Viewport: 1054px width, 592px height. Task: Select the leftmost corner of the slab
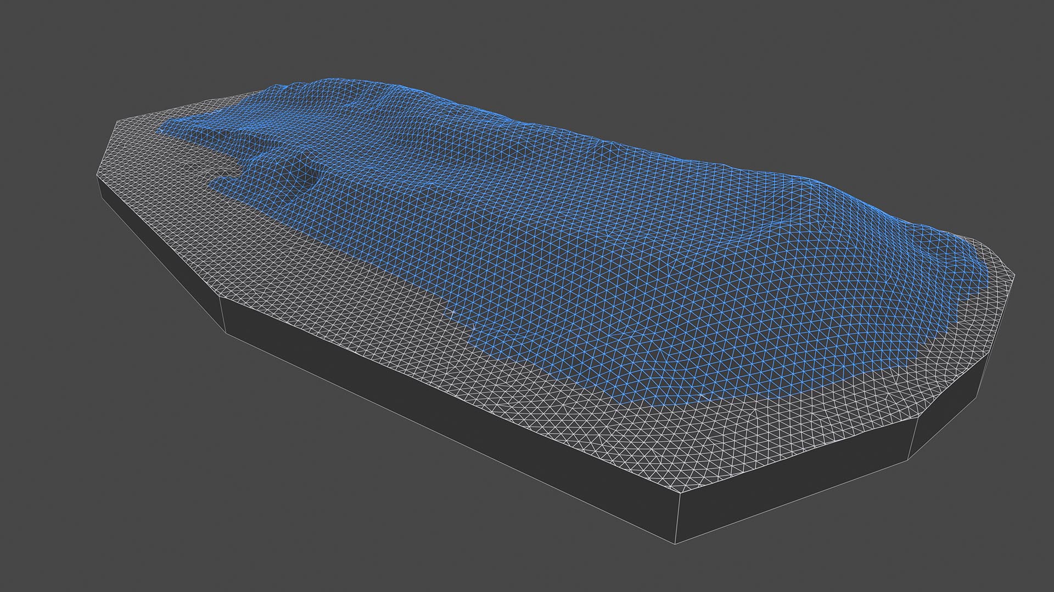pyautogui.click(x=98, y=175)
